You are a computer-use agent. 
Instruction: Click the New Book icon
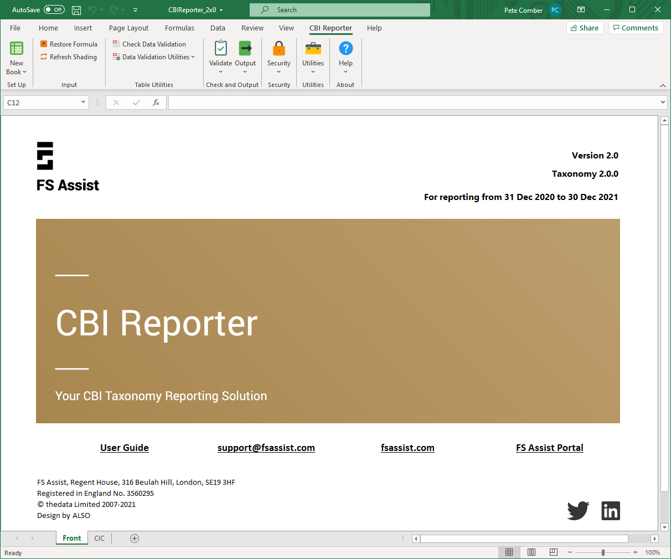point(17,49)
